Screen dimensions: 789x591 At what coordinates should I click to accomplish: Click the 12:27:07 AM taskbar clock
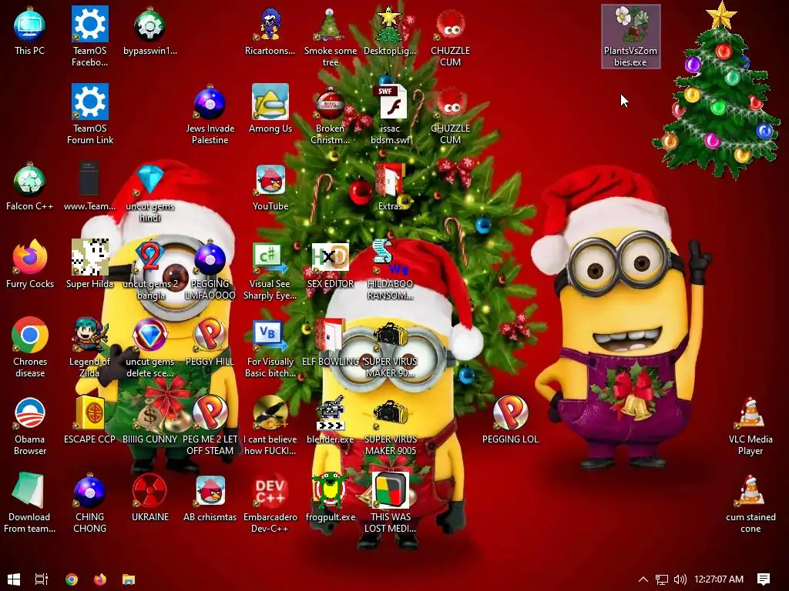pyautogui.click(x=719, y=579)
